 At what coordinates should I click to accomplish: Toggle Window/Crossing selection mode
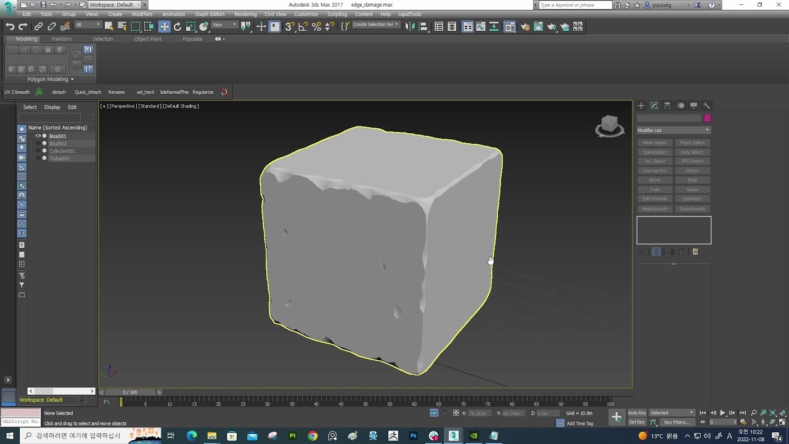[x=149, y=27]
